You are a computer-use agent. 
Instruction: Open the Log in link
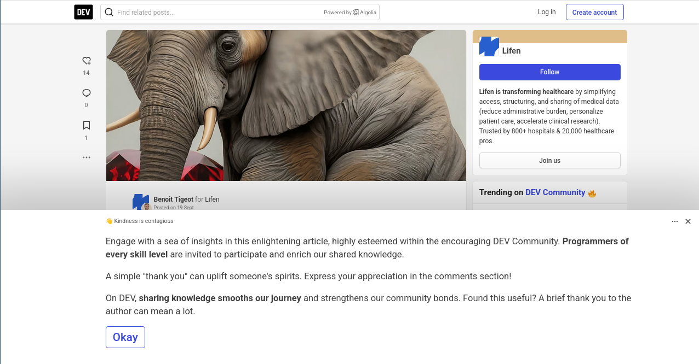[x=547, y=12]
